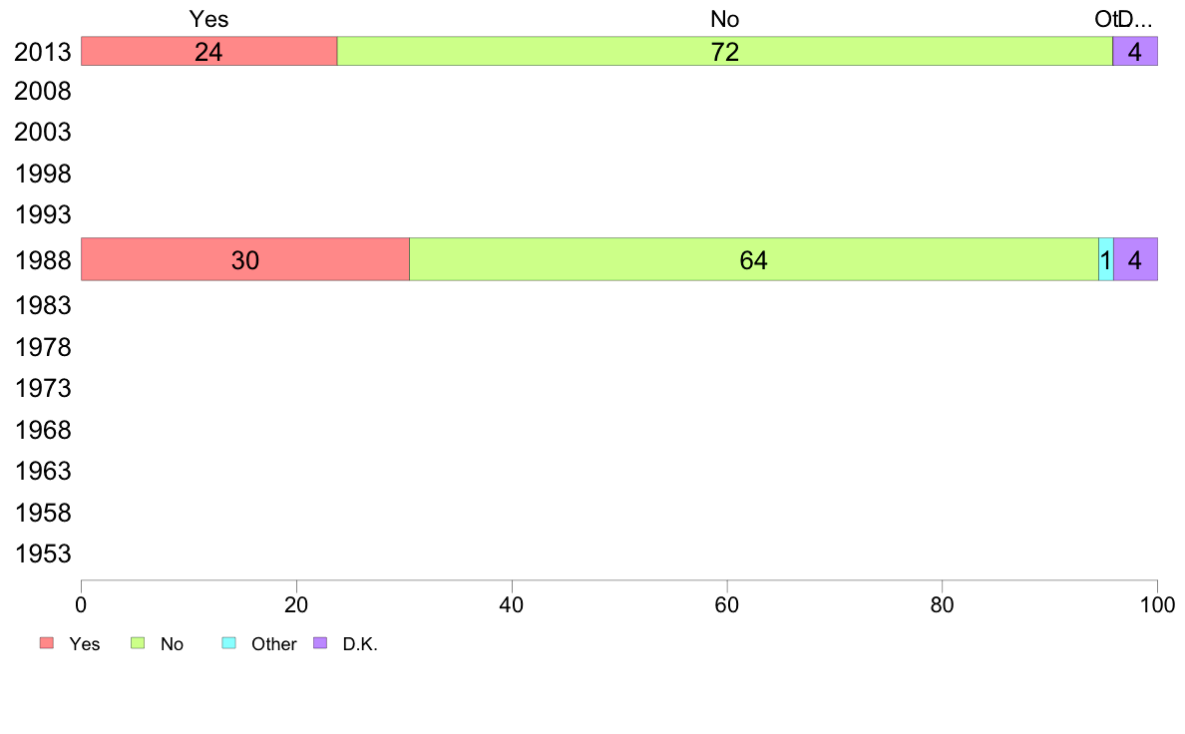Screen dimensions: 1185x734
Task: Click the 100 axis tick label
Action: coord(1157,604)
